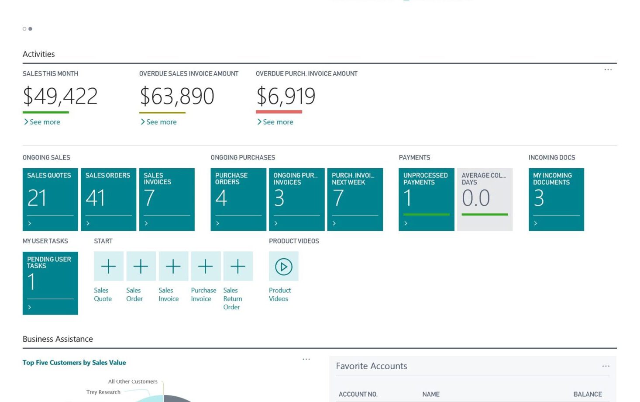Open the Pending User Tasks tile
The width and height of the screenshot is (640, 402).
(50, 283)
